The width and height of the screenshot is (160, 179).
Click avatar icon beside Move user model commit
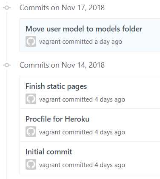pos(31,42)
